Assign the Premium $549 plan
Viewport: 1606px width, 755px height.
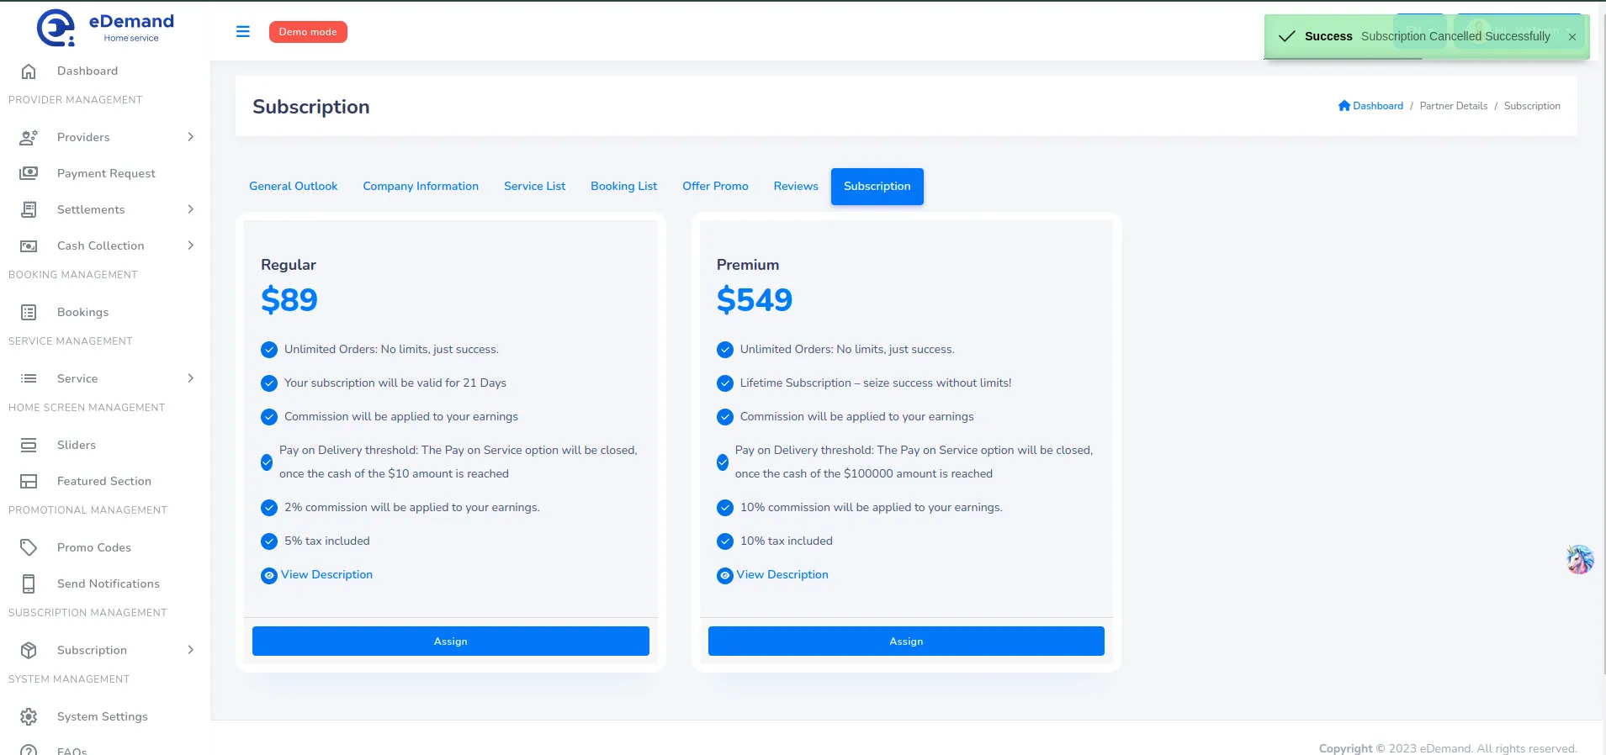pos(906,641)
